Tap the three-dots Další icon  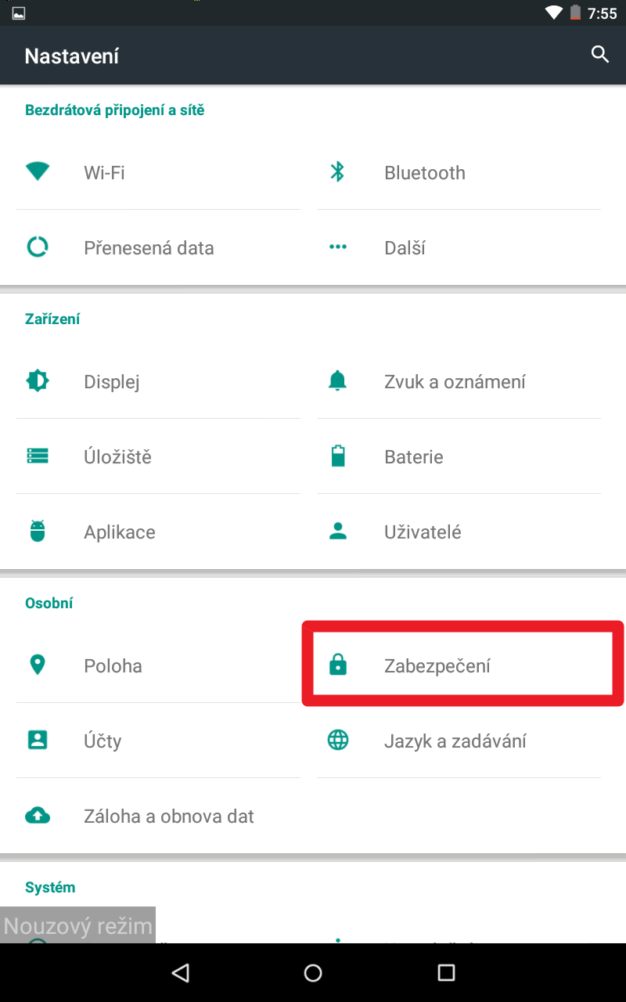click(x=338, y=247)
